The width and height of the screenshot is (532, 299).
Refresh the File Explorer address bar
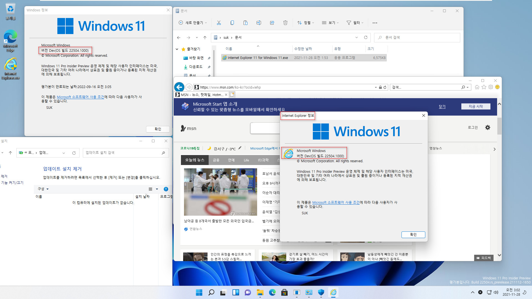coord(366,37)
